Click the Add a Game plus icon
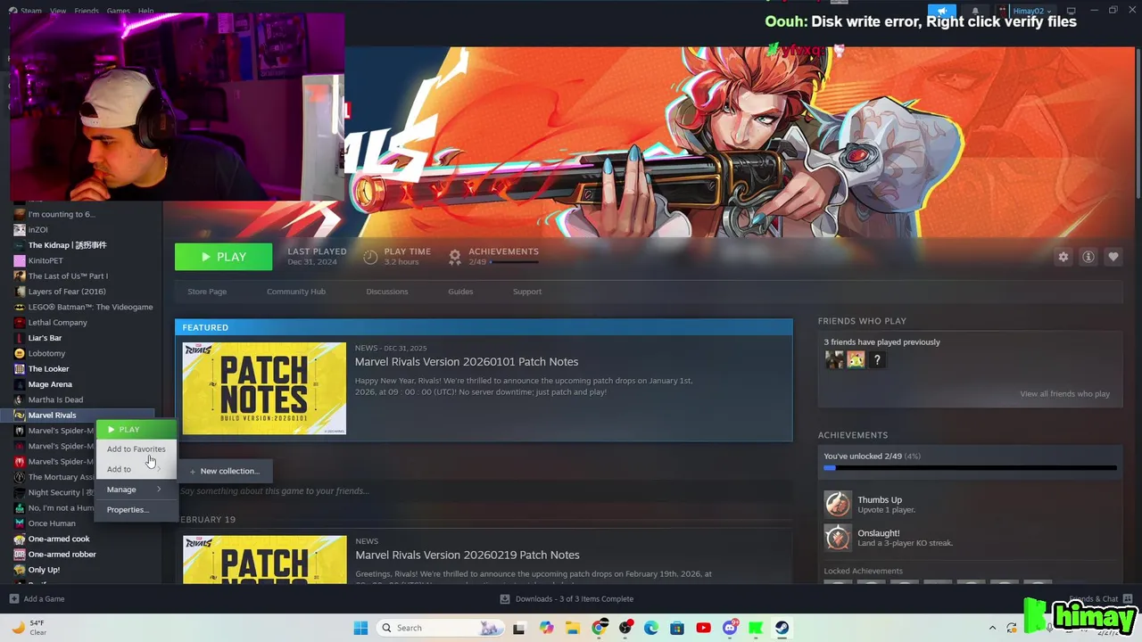 (x=13, y=599)
